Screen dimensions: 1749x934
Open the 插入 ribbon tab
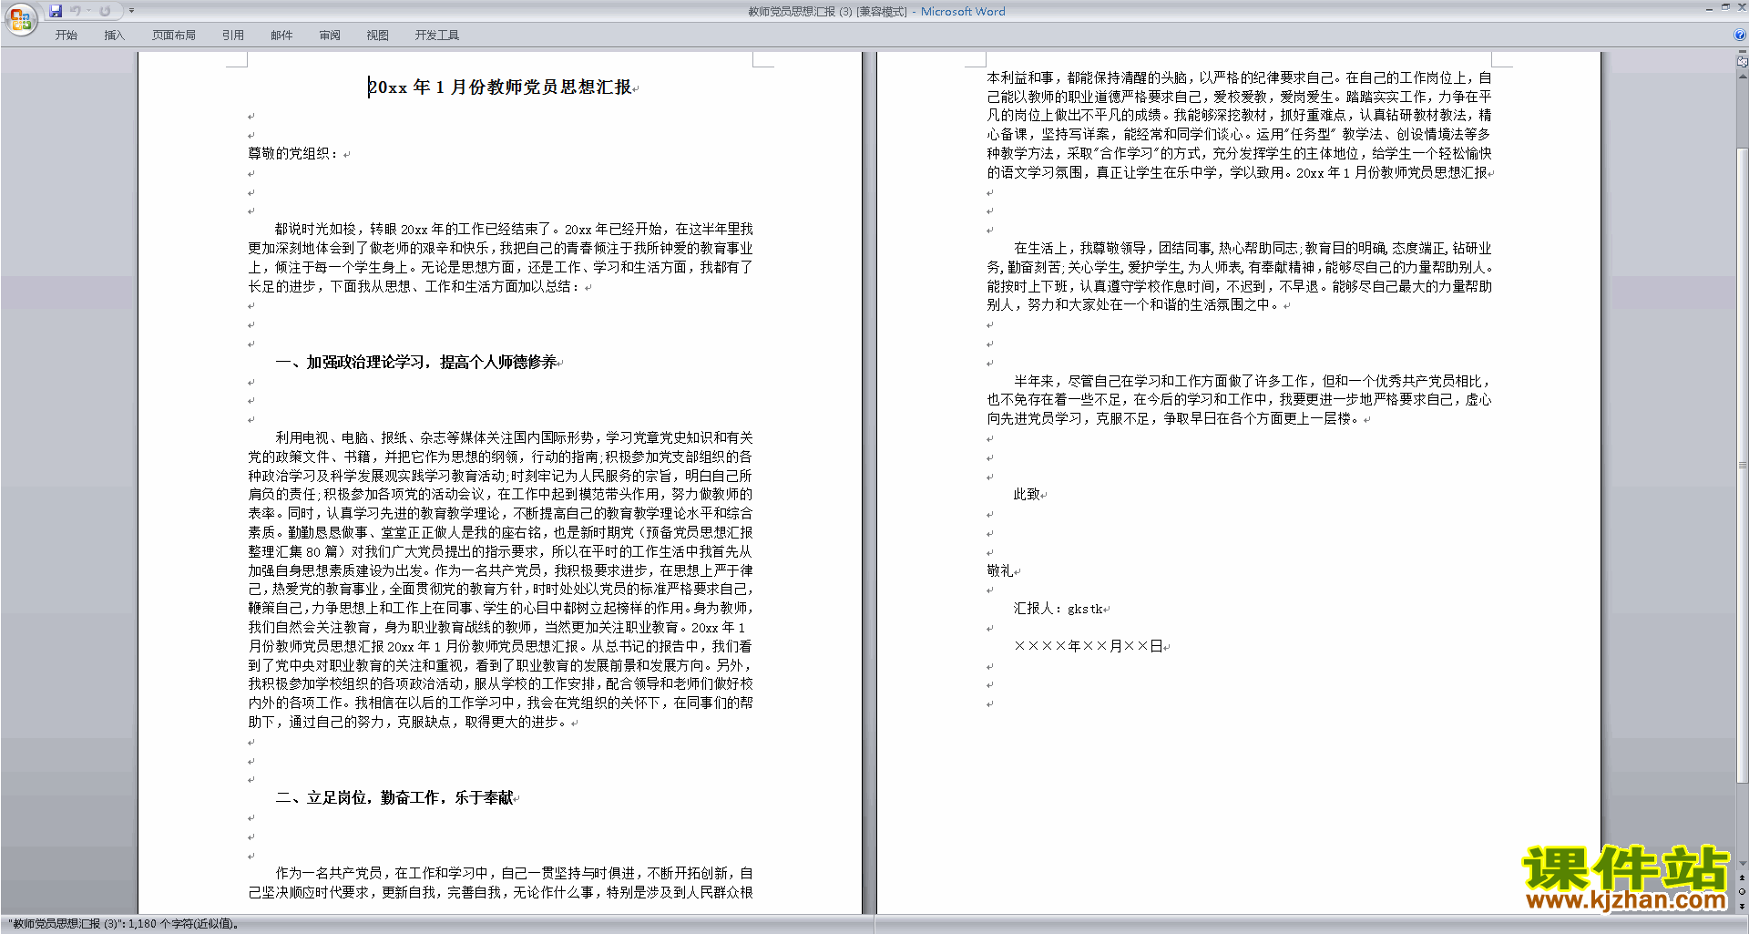pyautogui.click(x=114, y=35)
